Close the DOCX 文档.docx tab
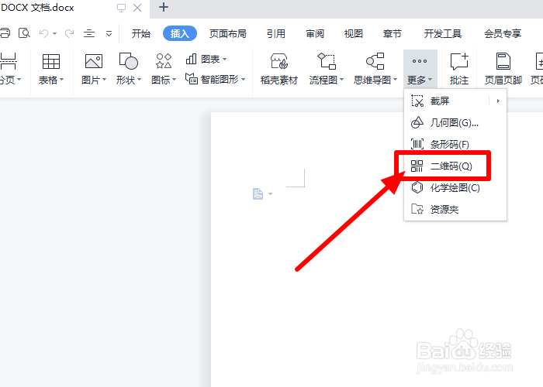 (137, 8)
